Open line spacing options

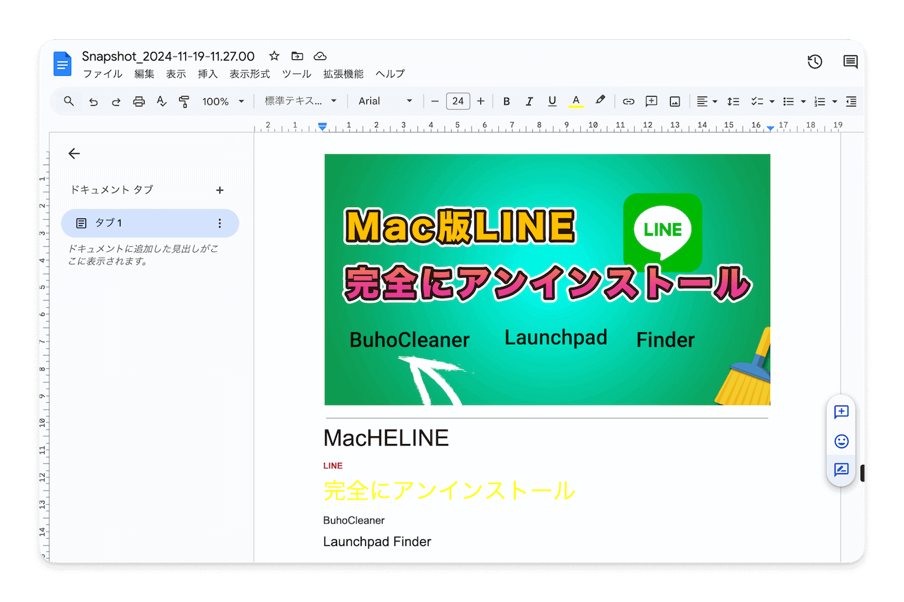coord(733,101)
